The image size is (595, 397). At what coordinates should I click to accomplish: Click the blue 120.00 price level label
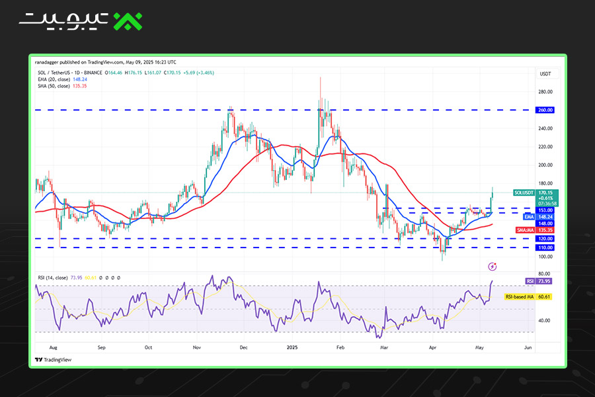pos(545,239)
